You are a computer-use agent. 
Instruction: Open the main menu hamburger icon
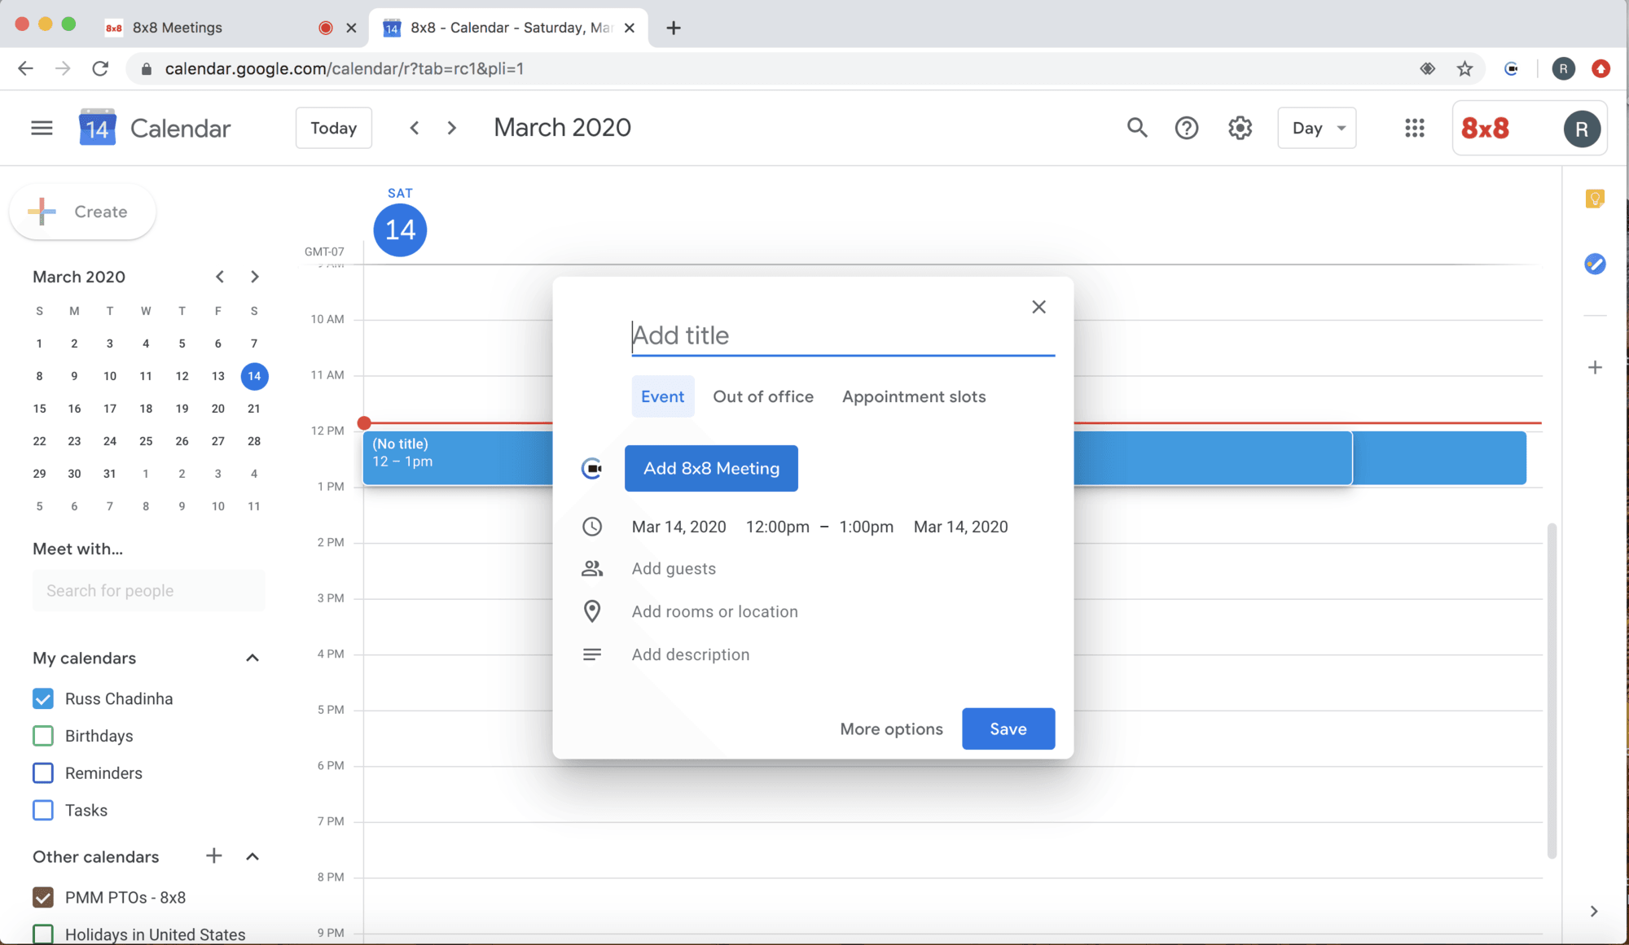(42, 128)
